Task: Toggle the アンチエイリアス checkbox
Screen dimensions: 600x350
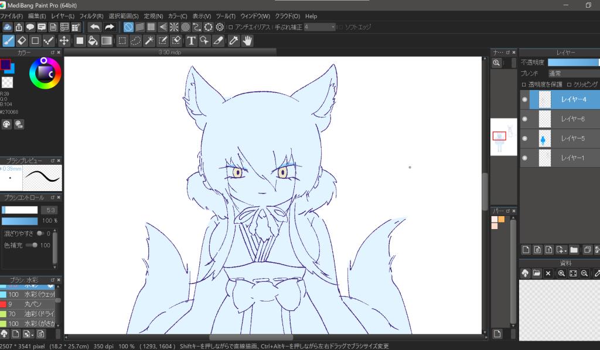Action: [x=230, y=27]
